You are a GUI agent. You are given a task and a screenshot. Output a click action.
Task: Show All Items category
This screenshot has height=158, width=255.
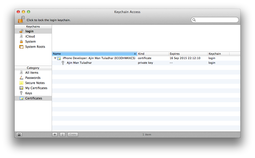pyautogui.click(x=33, y=73)
